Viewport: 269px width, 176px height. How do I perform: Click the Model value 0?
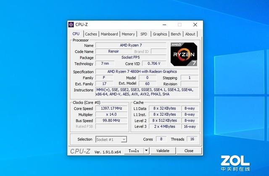click(148, 78)
